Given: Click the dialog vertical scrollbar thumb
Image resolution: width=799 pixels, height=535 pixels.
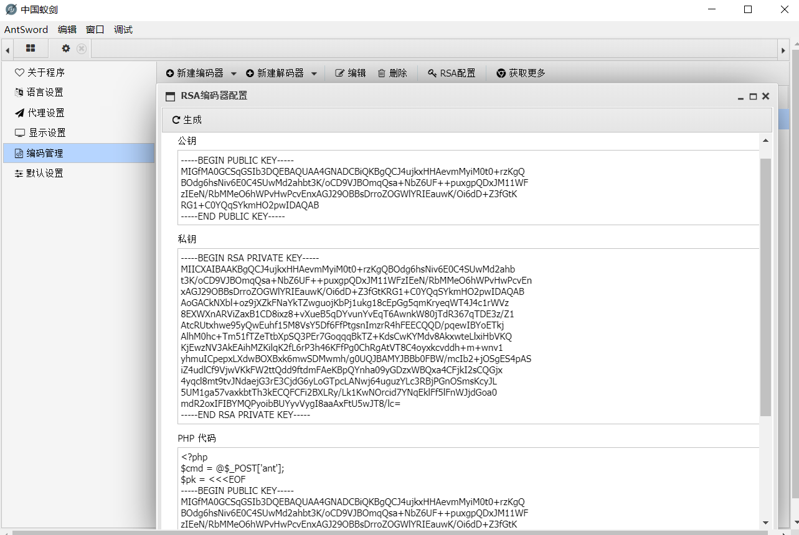Looking at the screenshot, I should [x=765, y=287].
